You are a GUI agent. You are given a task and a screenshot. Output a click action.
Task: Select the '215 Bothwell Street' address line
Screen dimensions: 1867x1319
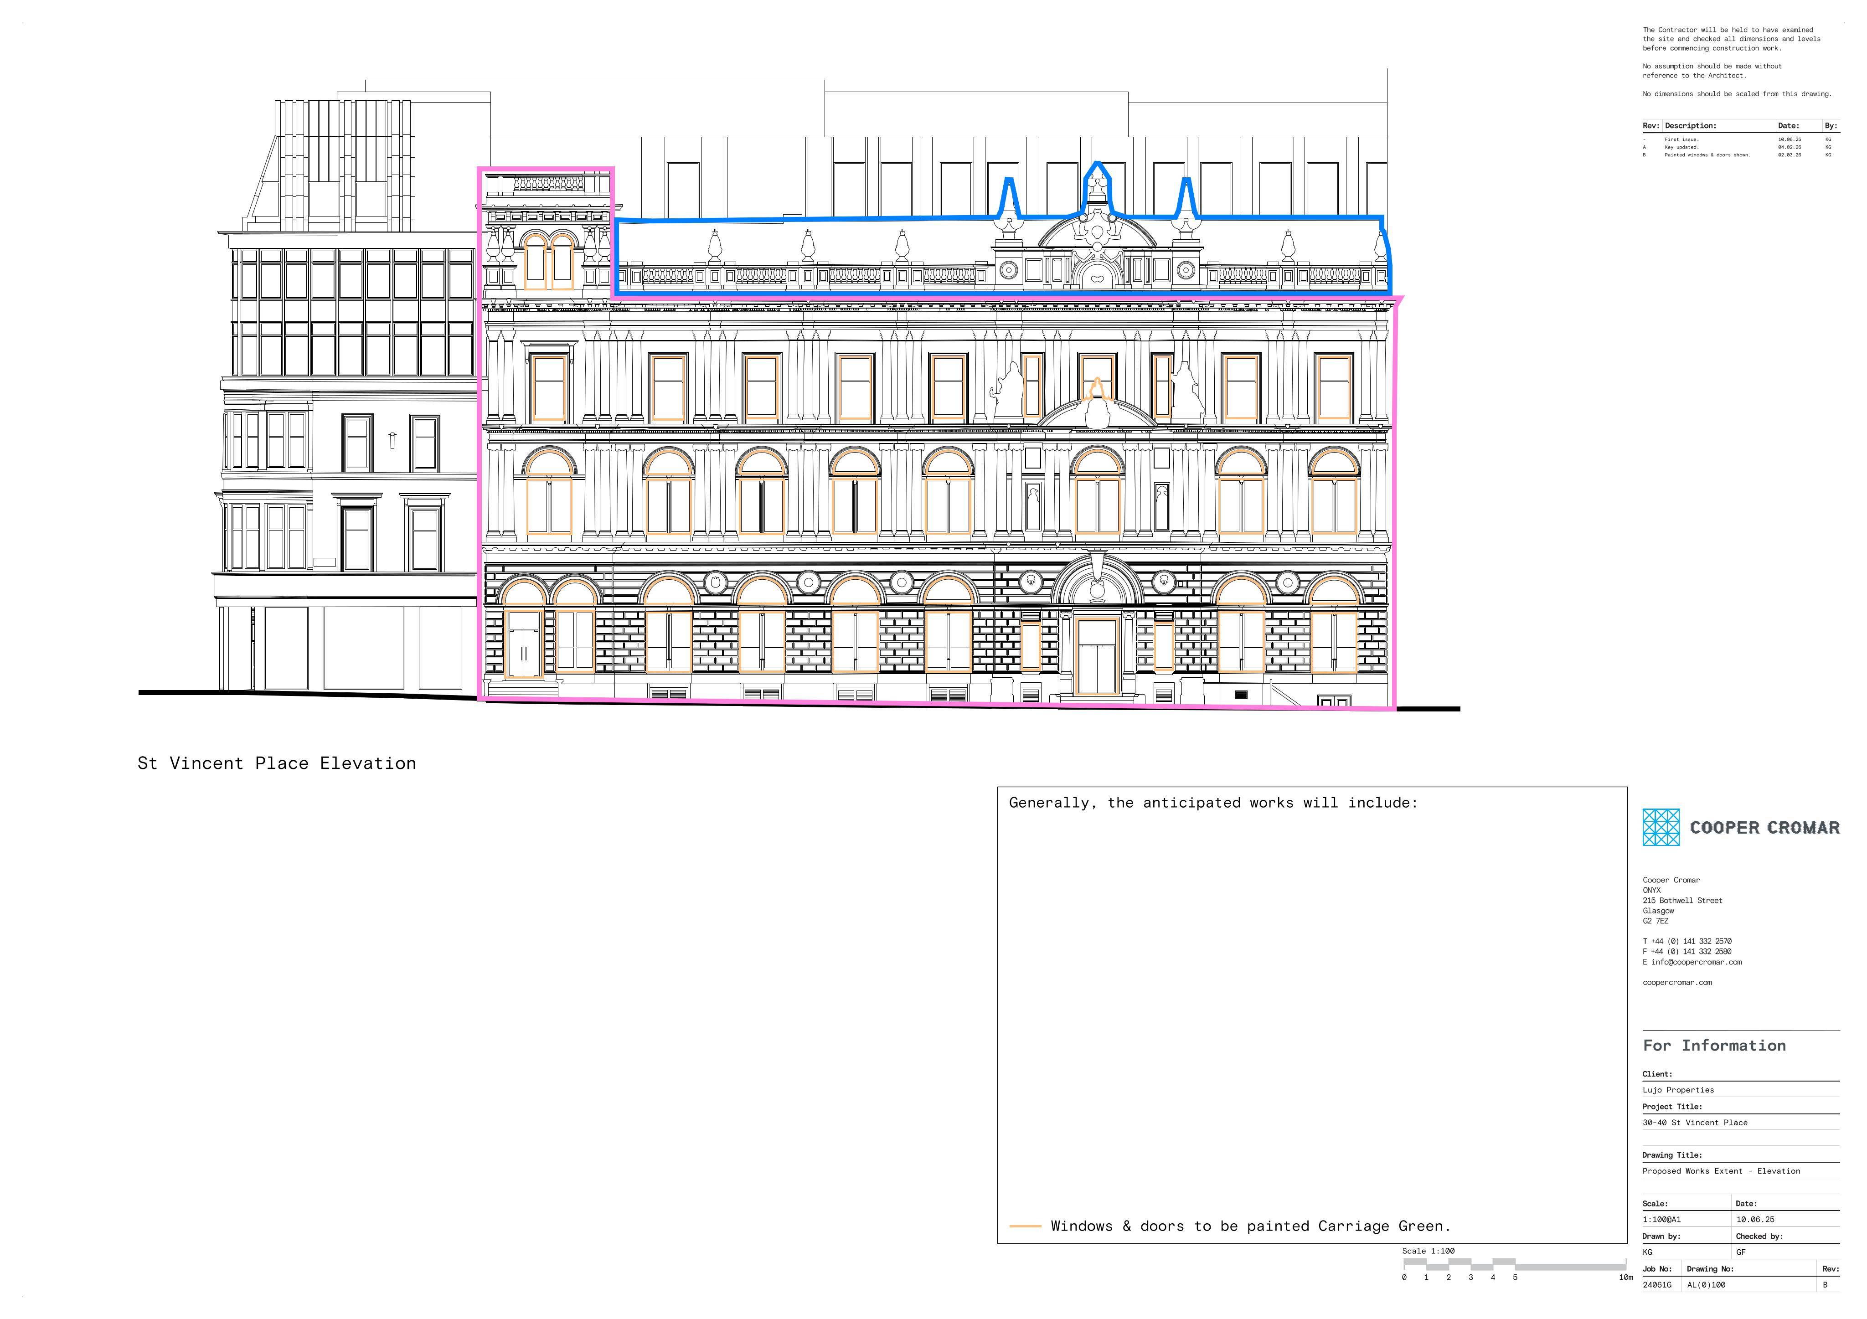pos(1682,901)
